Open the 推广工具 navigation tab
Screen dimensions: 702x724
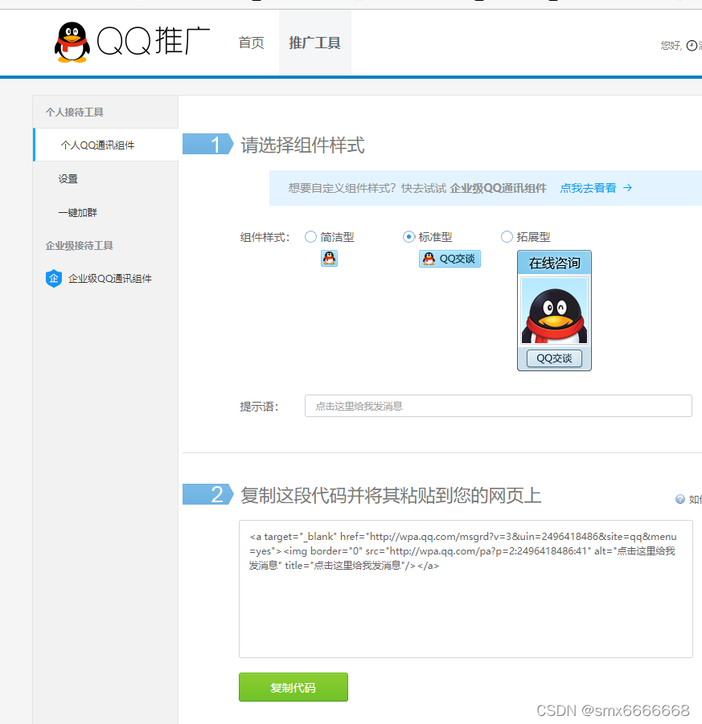pyautogui.click(x=314, y=43)
